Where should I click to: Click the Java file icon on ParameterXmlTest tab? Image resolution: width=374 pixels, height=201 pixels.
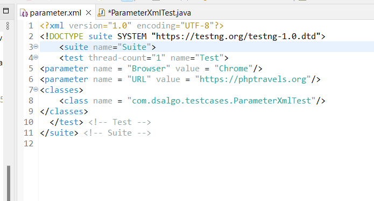[101, 12]
